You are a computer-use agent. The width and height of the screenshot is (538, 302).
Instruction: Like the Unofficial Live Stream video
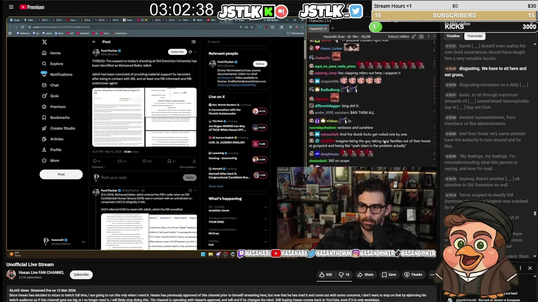coord(325,275)
